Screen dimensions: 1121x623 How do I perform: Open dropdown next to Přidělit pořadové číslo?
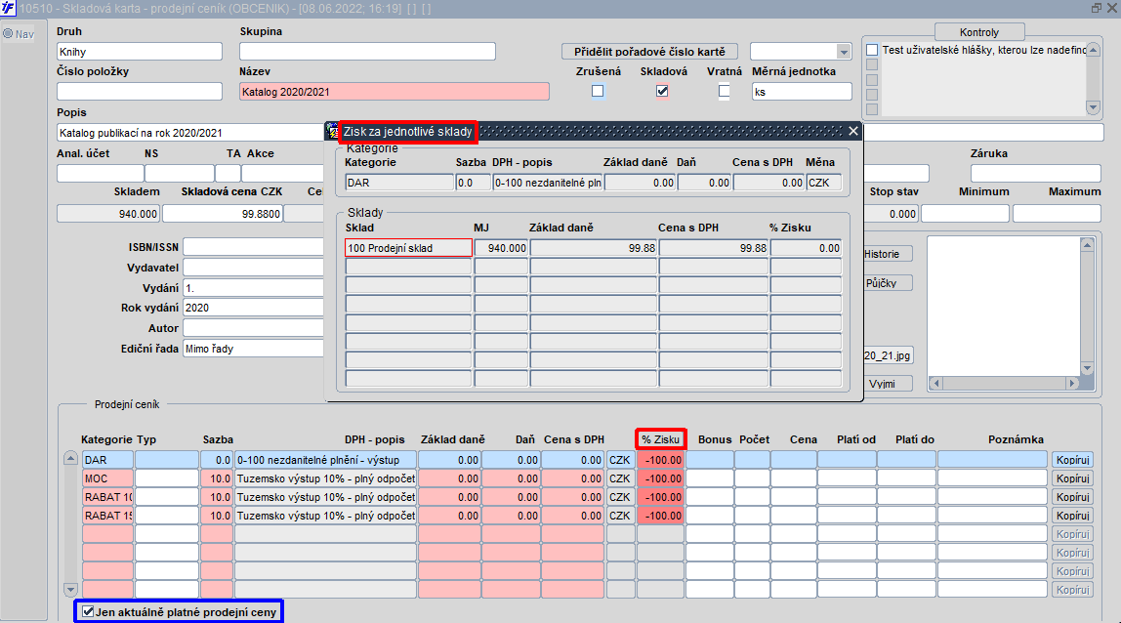tap(844, 52)
